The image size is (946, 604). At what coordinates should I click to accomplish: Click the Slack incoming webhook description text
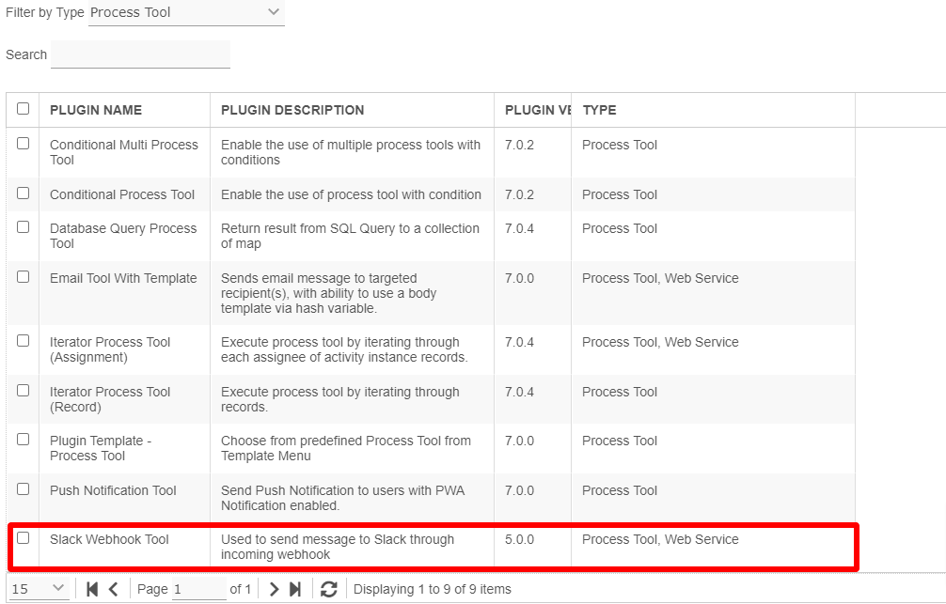pos(338,548)
